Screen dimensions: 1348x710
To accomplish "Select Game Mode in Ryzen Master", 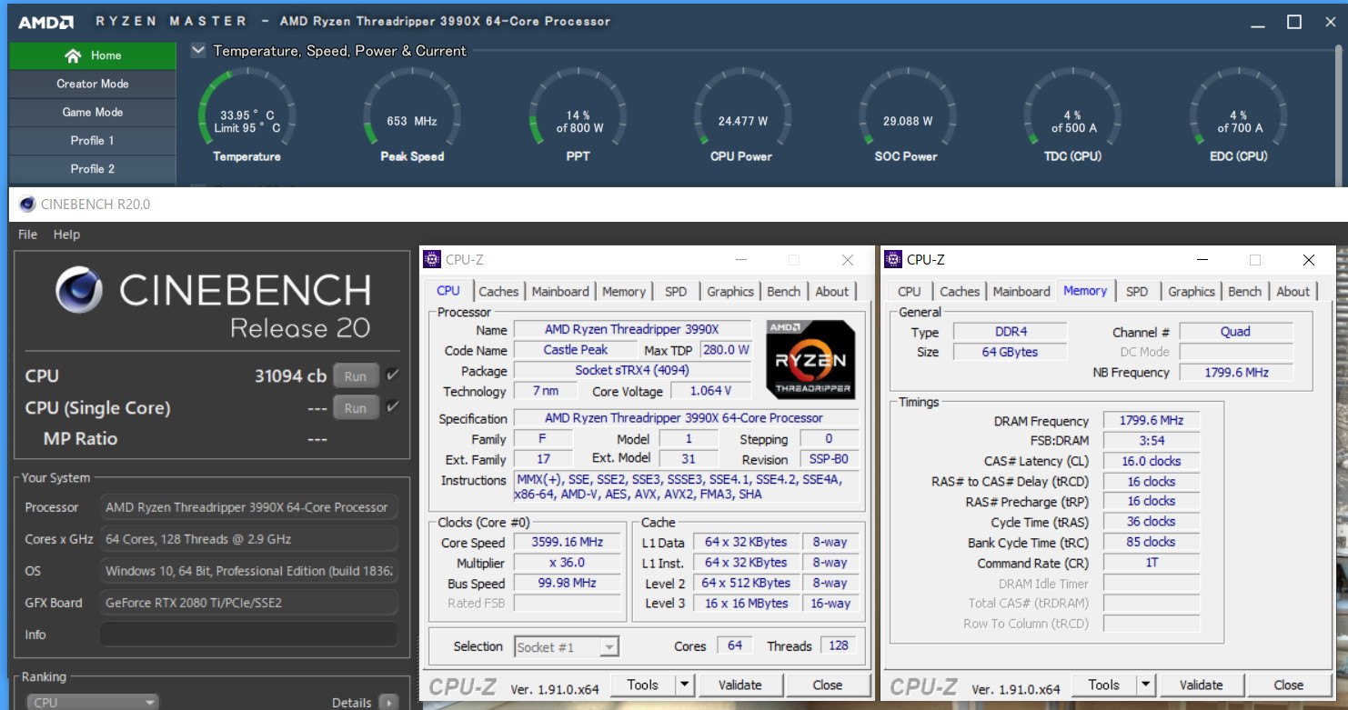I will [93, 112].
